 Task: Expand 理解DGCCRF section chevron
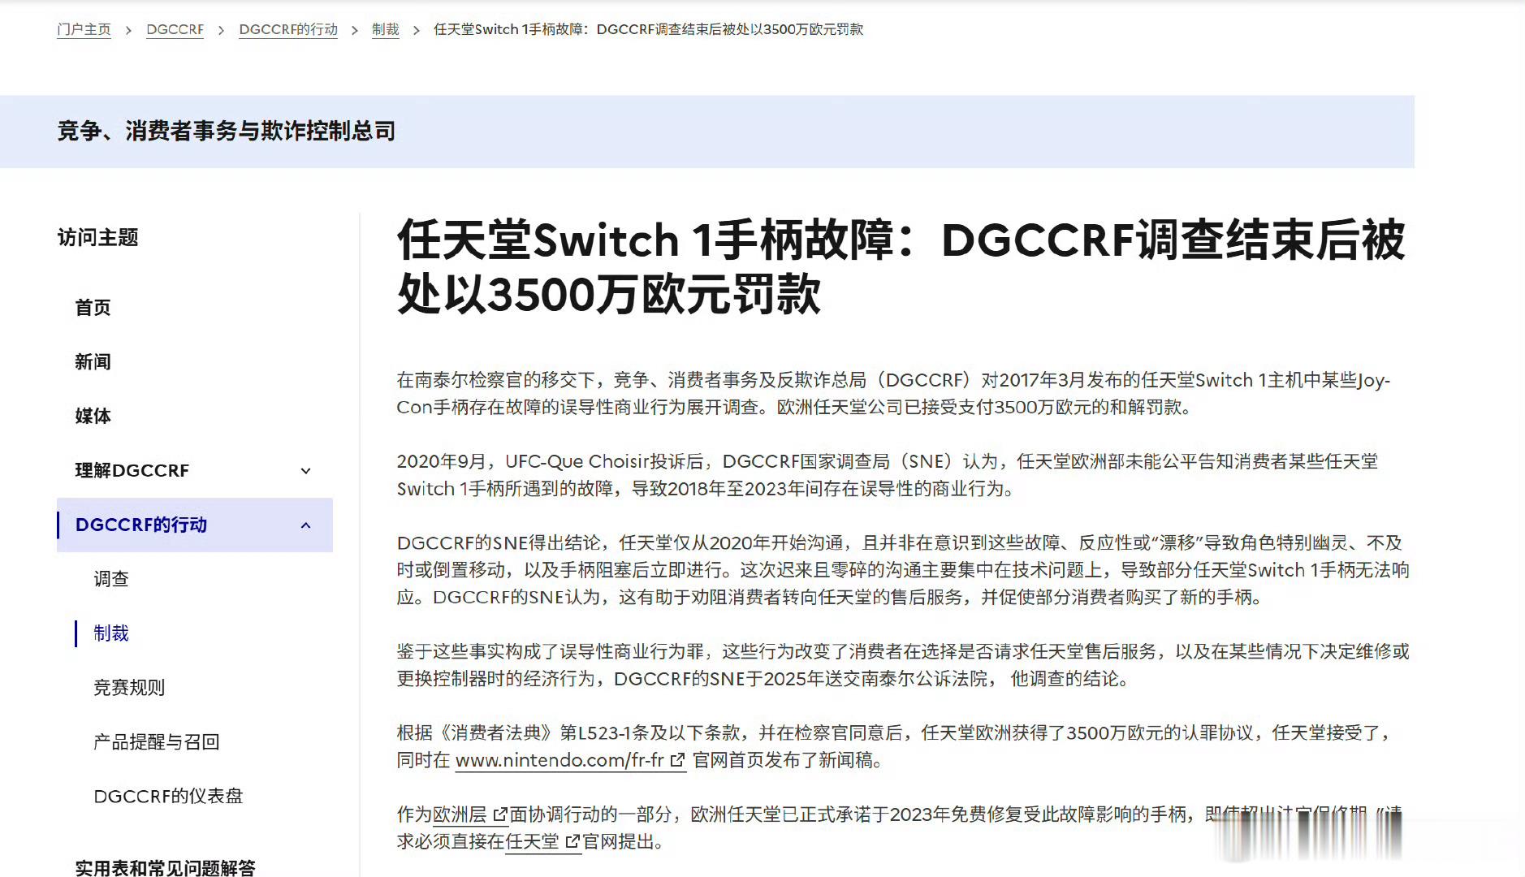click(305, 471)
